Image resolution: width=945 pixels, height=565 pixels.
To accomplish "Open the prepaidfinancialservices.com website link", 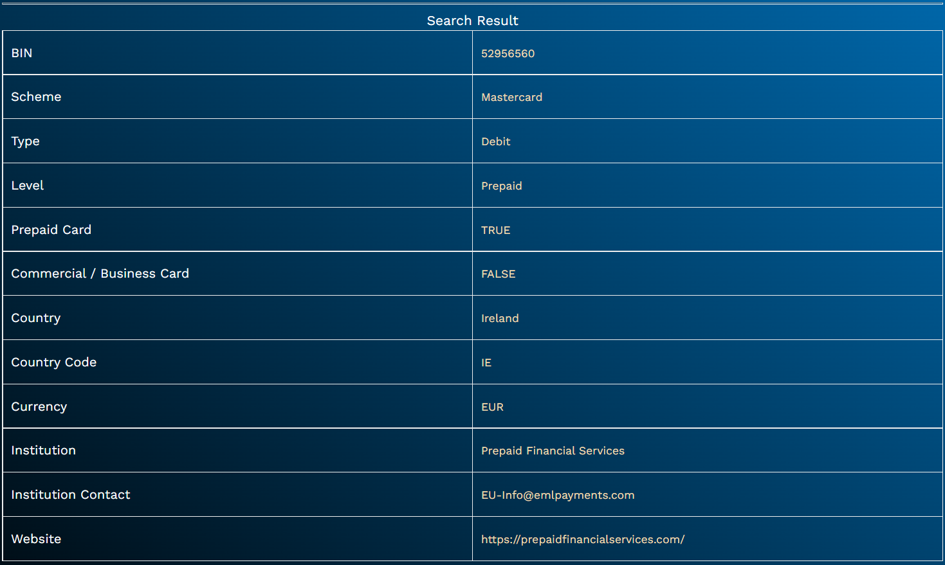I will click(x=583, y=539).
